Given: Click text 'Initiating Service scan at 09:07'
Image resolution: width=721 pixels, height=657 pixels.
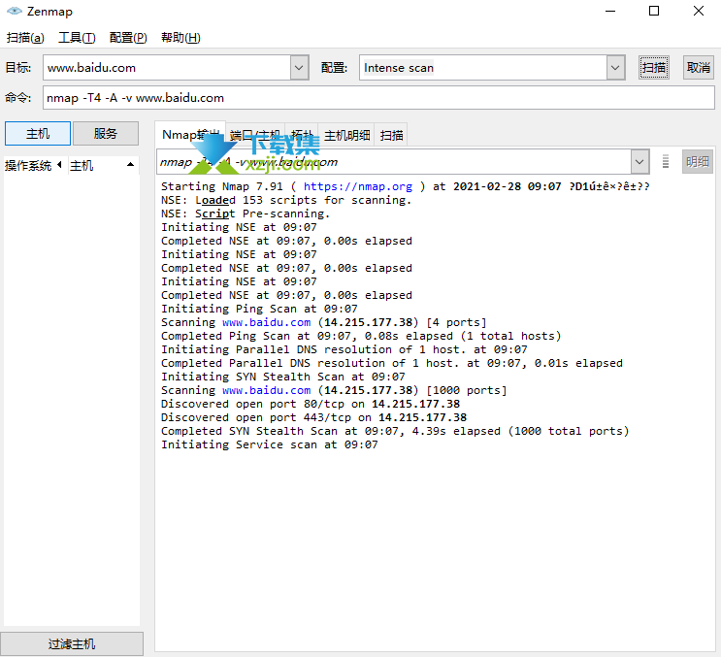Looking at the screenshot, I should tap(270, 444).
